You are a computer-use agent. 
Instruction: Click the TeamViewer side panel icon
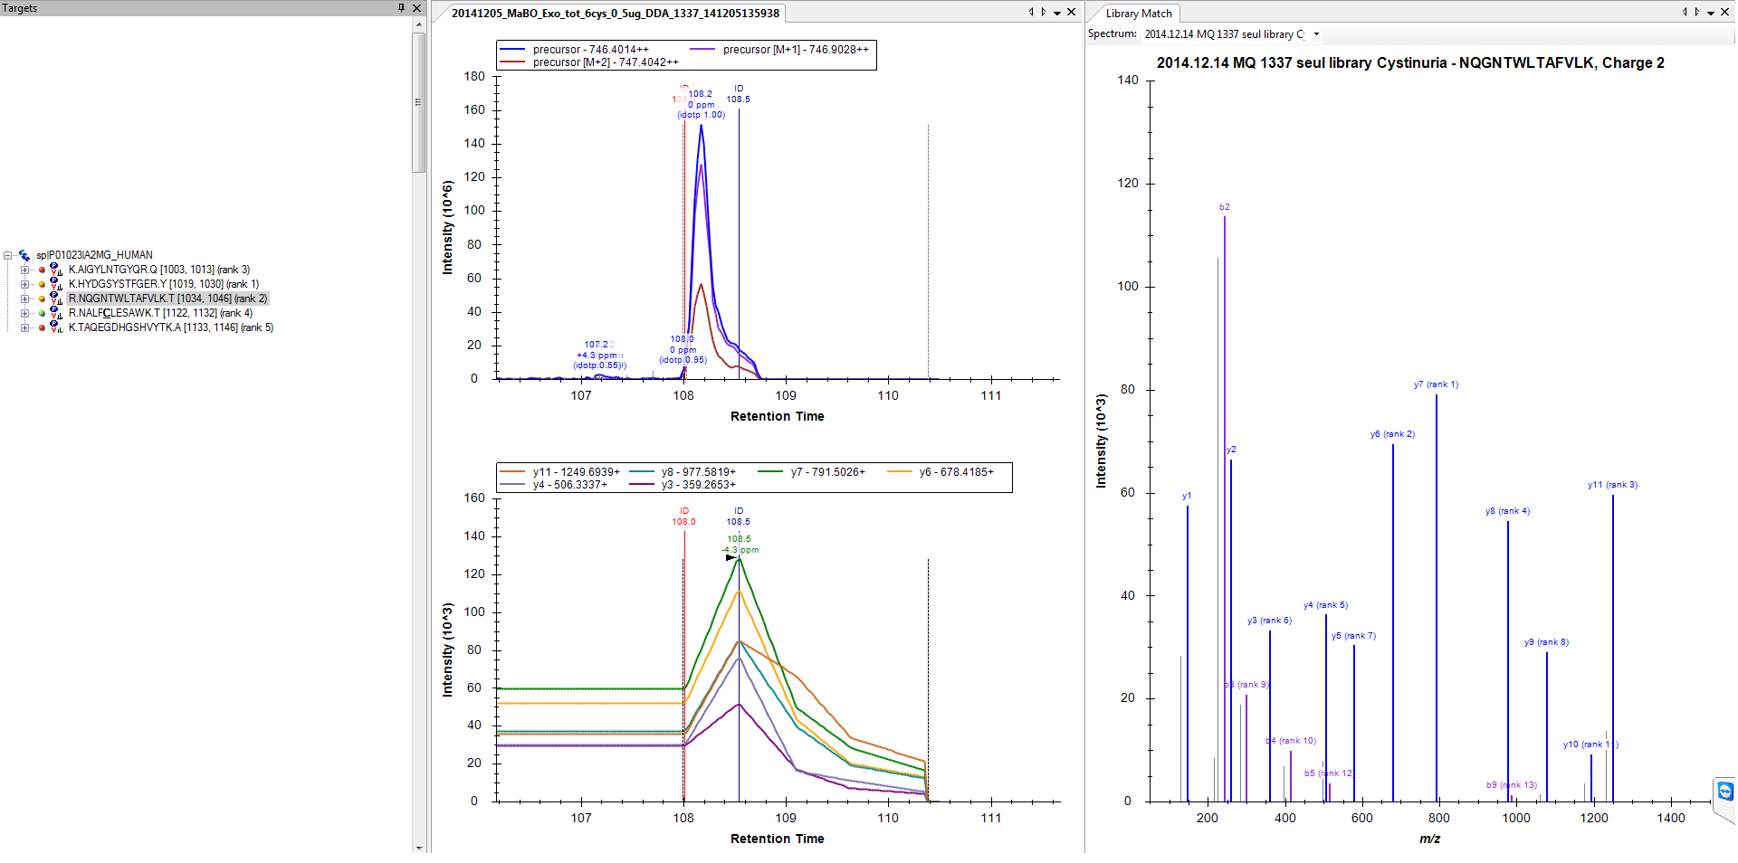point(1724,792)
